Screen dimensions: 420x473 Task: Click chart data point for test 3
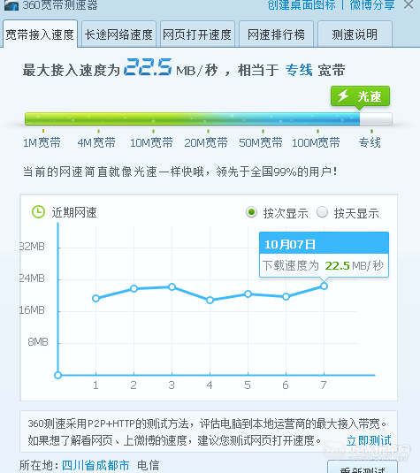click(172, 286)
